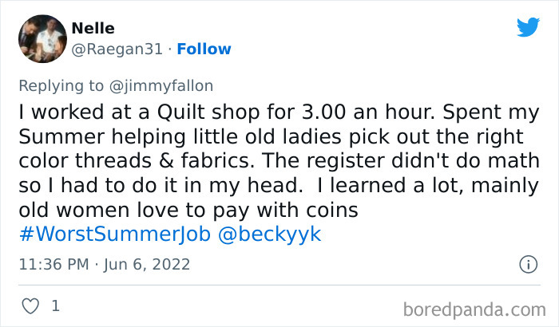The width and height of the screenshot is (559, 327).
Task: Open the tweet info circle icon
Action: [528, 263]
